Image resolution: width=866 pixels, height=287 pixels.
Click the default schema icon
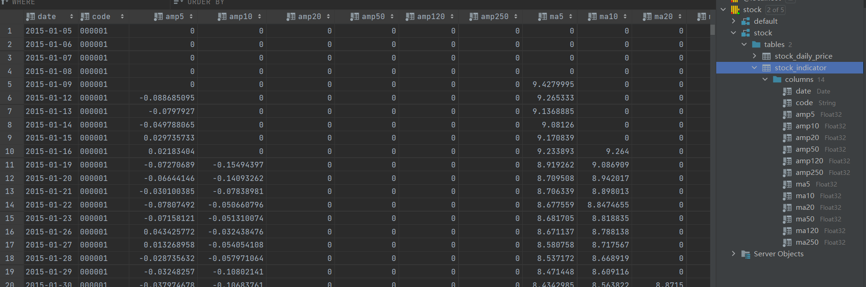(x=746, y=21)
